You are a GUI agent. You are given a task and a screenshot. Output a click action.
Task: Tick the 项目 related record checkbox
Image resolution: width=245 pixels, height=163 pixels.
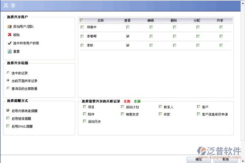pos(84,107)
